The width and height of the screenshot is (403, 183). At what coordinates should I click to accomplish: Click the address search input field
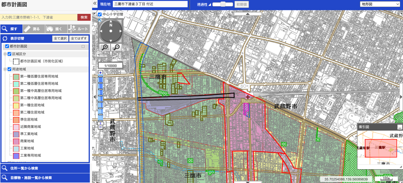tap(39, 17)
